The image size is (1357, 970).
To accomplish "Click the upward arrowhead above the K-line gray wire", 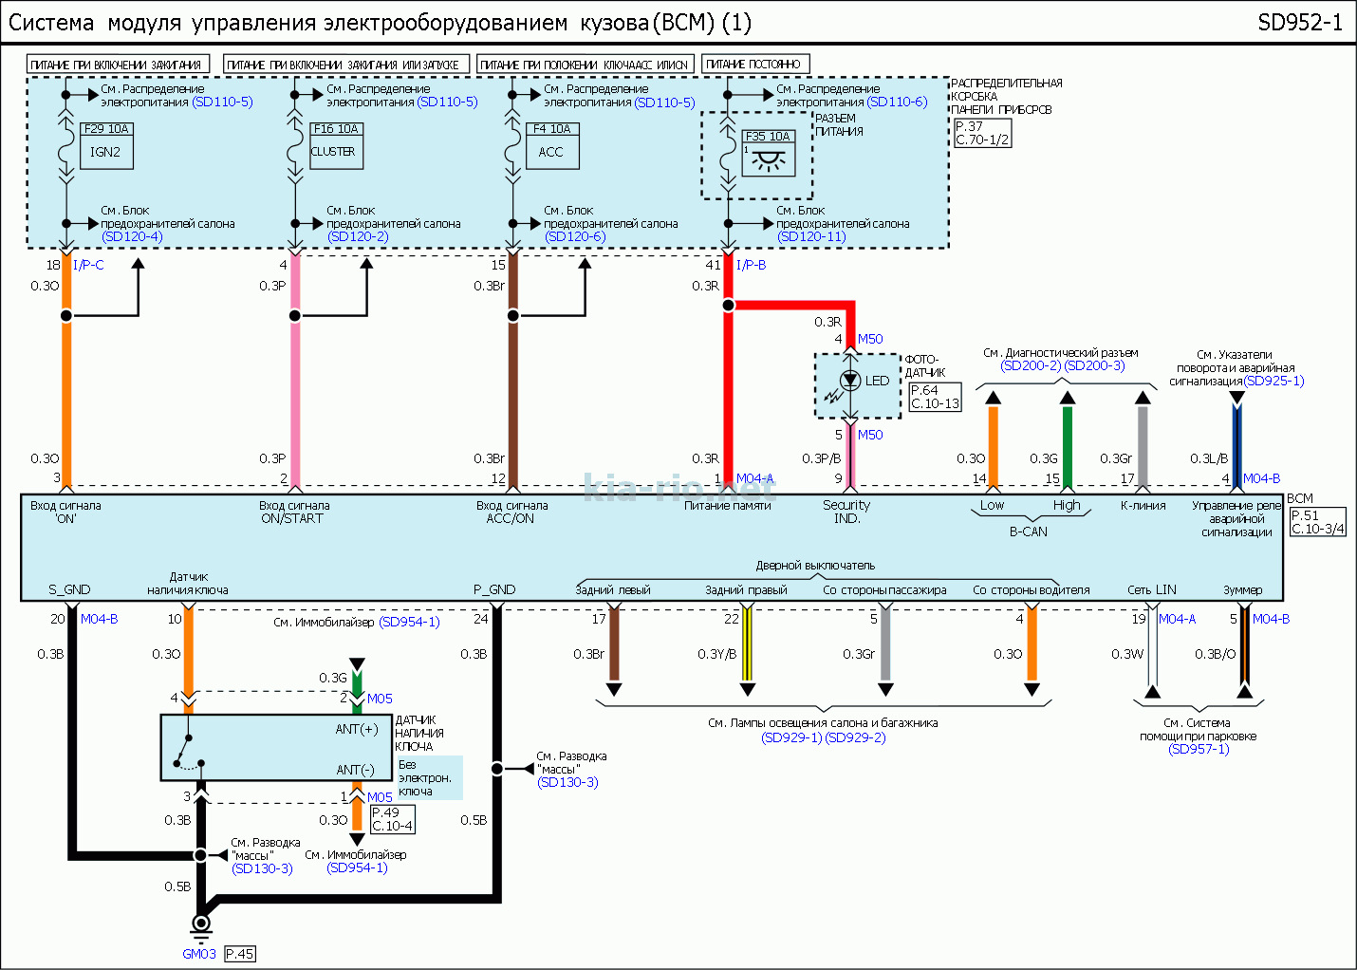I will [1143, 398].
